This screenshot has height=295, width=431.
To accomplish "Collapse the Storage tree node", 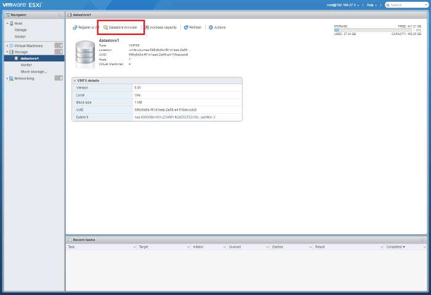I will (7, 52).
